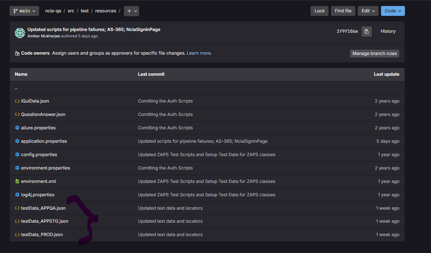Go to src breadcrumb folder
Viewport: 431px width, 253px height.
click(x=71, y=11)
